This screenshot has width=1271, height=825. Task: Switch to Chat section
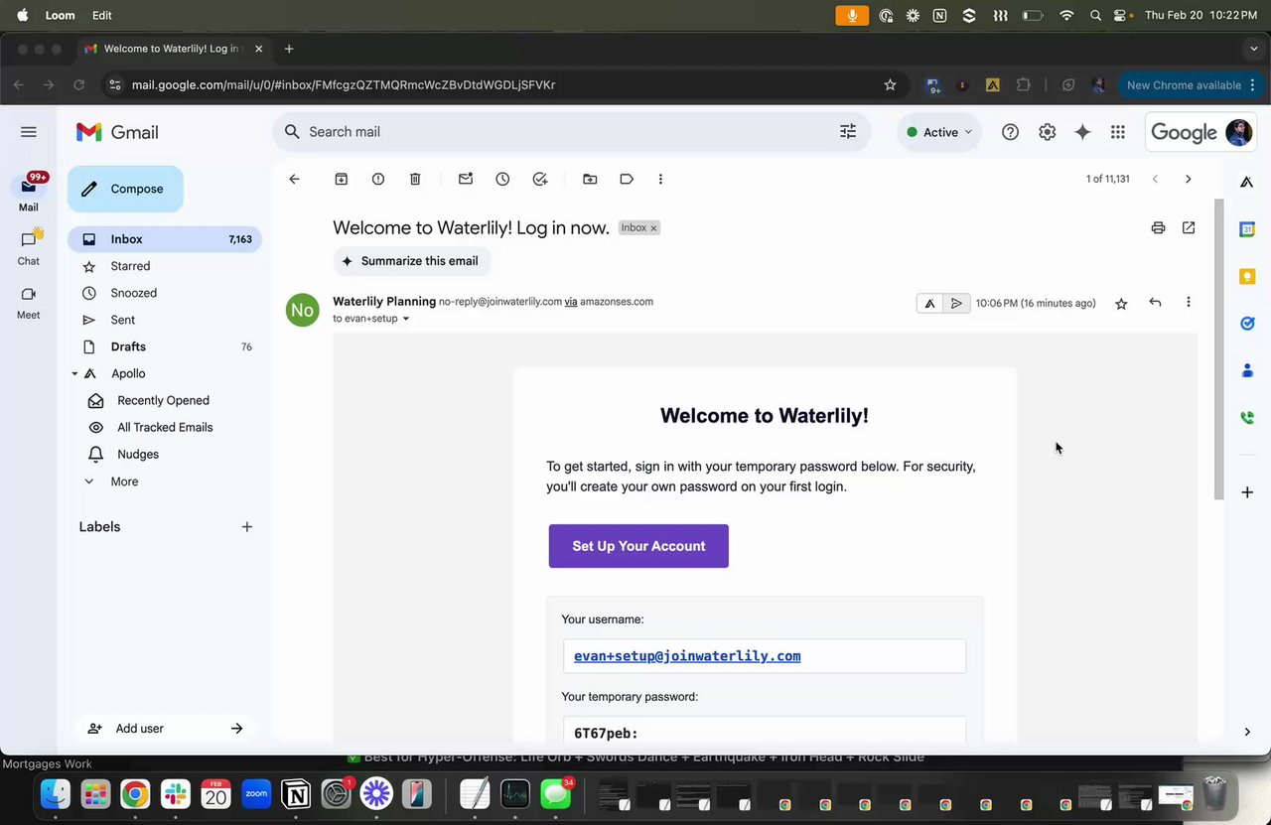click(29, 248)
